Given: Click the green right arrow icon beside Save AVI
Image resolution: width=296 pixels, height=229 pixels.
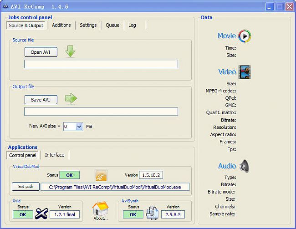Looking at the screenshot, I should coord(71,98).
